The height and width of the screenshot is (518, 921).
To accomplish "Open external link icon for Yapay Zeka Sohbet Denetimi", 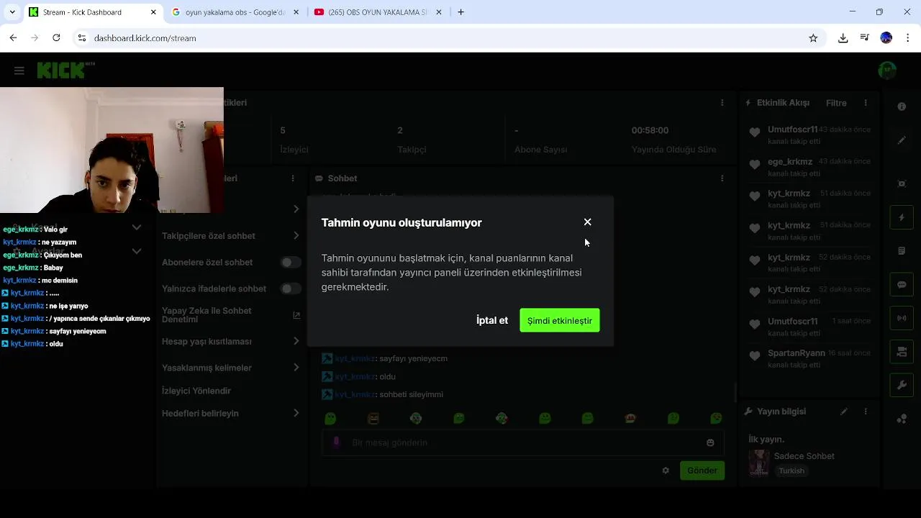I will click(296, 315).
